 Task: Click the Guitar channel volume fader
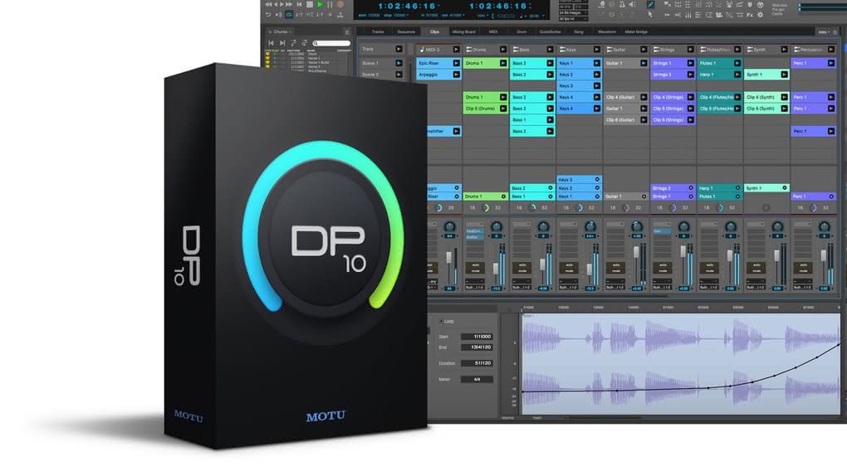[636, 252]
